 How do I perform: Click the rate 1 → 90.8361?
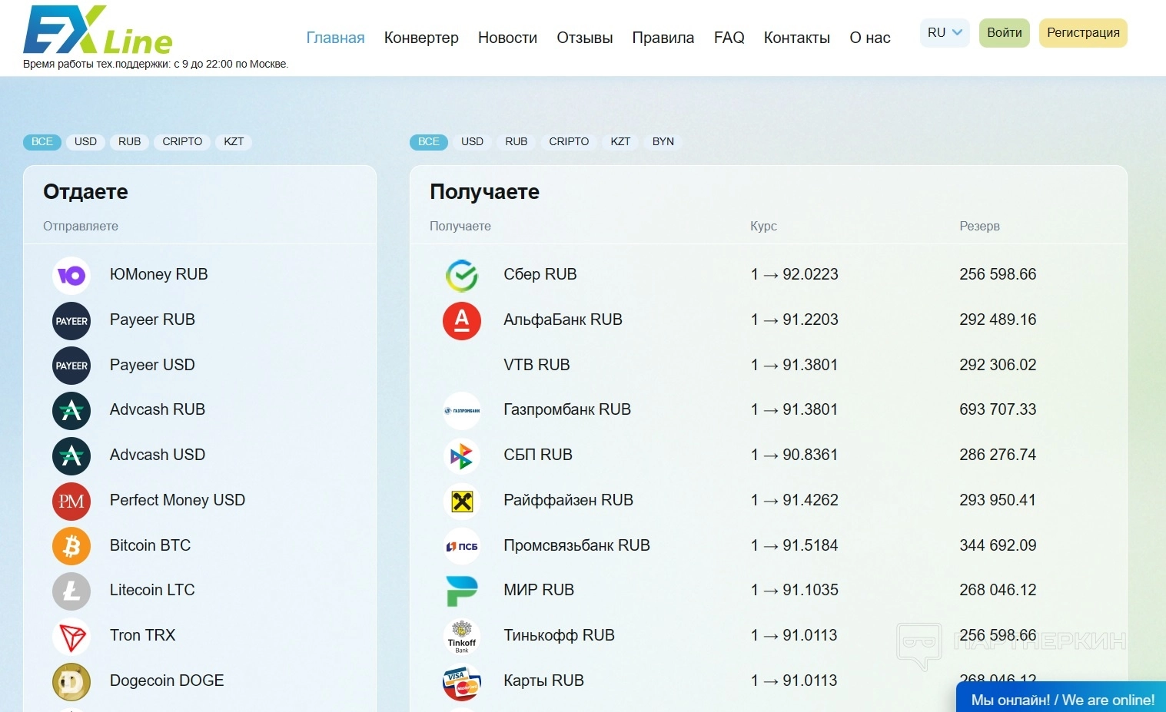pyautogui.click(x=795, y=455)
